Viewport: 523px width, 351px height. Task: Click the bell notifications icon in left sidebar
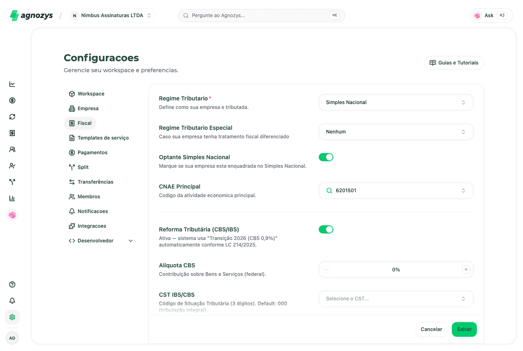[x=12, y=301]
